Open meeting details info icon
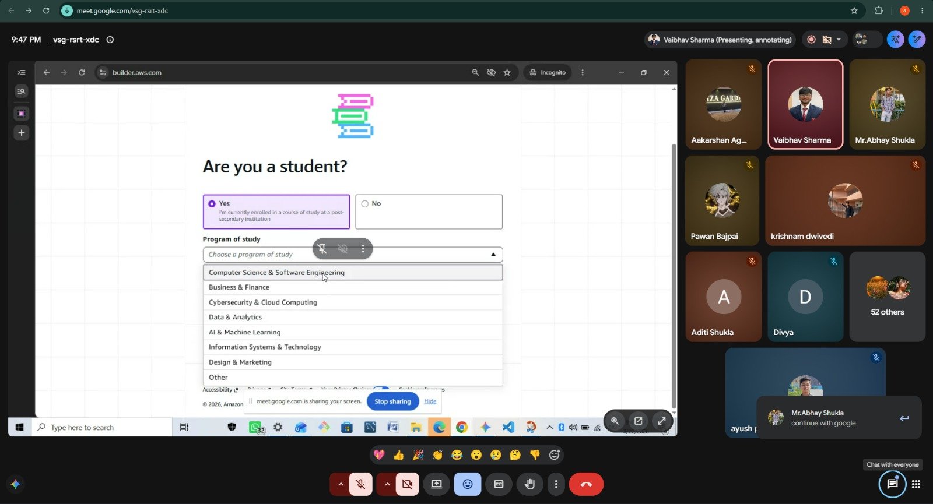 110,40
